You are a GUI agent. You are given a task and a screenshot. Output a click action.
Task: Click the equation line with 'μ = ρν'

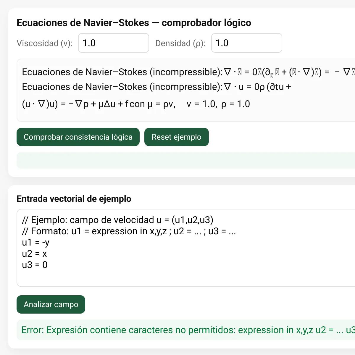(136, 104)
